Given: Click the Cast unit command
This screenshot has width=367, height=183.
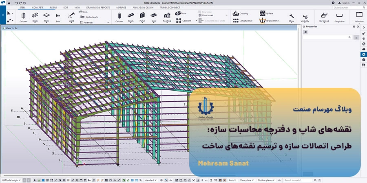Looking at the screenshot, I should (x=183, y=21).
